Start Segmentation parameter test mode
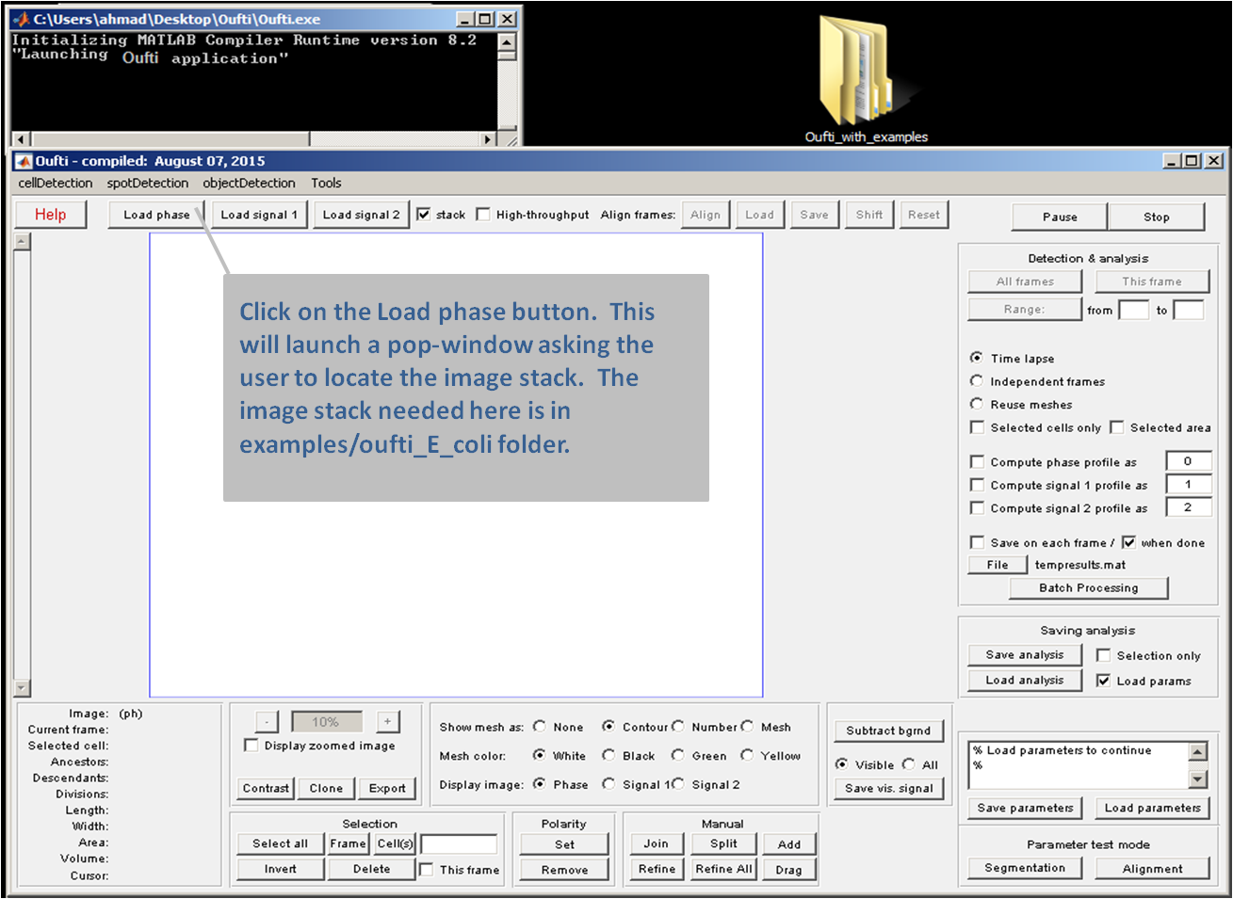This screenshot has width=1233, height=899. point(1025,868)
